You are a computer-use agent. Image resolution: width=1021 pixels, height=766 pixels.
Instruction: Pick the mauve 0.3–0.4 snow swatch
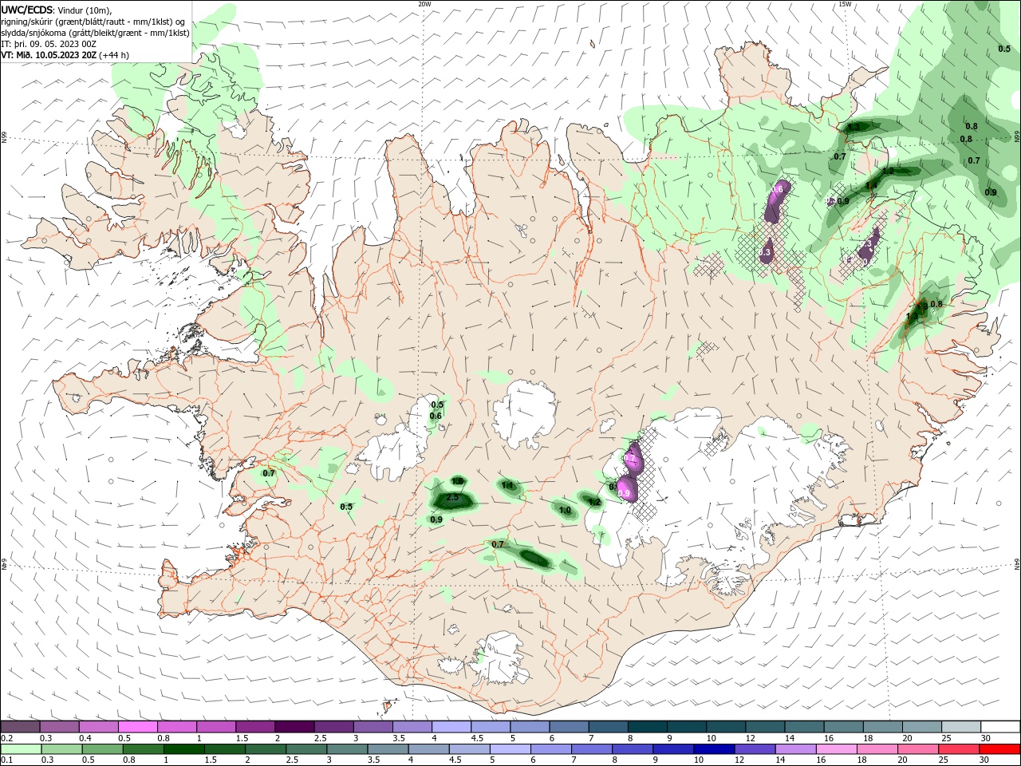tap(60, 727)
